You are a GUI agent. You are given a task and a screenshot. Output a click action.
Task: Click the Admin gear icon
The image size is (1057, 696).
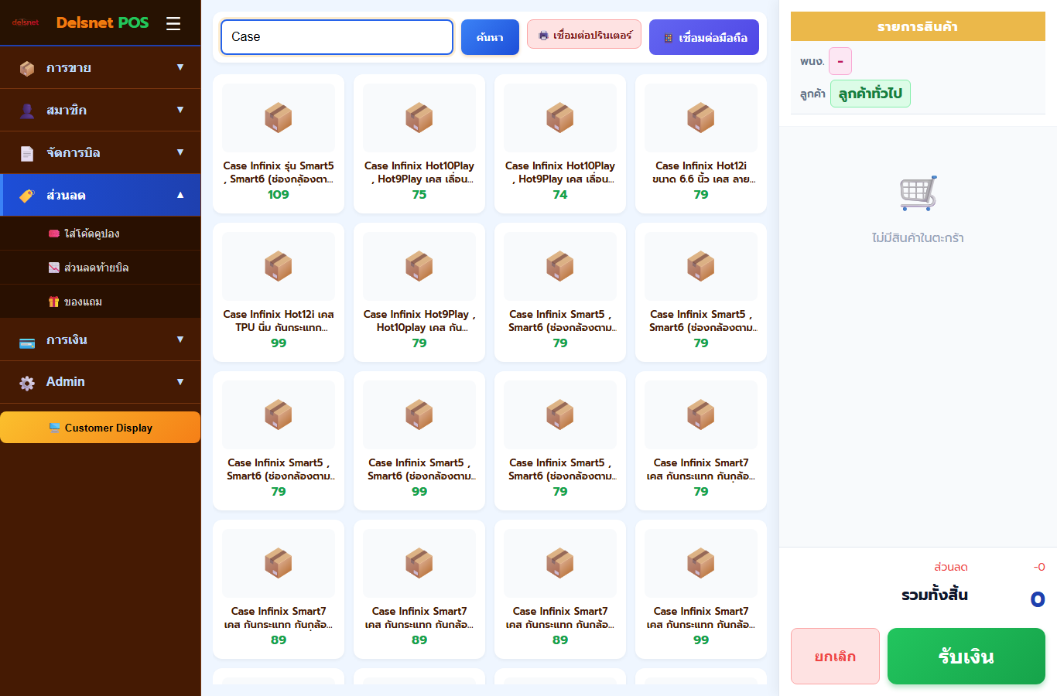(27, 383)
